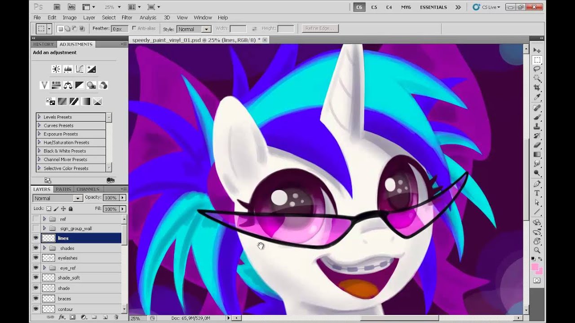
Task: Click the MY6 workspace button
Action: [x=406, y=7]
